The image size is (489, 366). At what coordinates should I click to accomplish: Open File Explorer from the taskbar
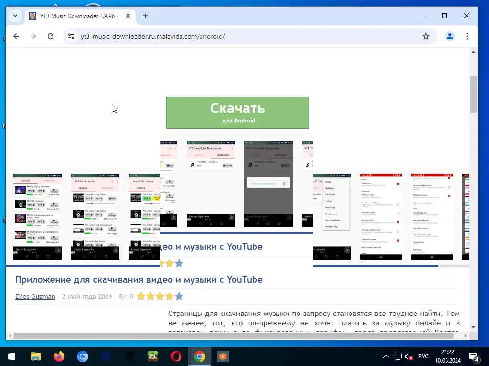(x=35, y=356)
